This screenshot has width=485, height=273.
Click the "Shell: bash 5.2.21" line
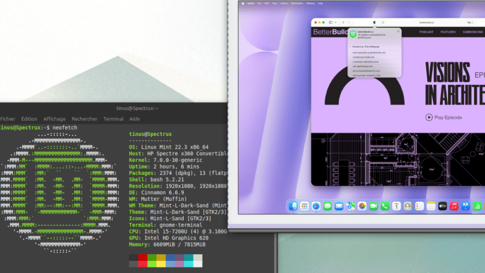pos(156,180)
